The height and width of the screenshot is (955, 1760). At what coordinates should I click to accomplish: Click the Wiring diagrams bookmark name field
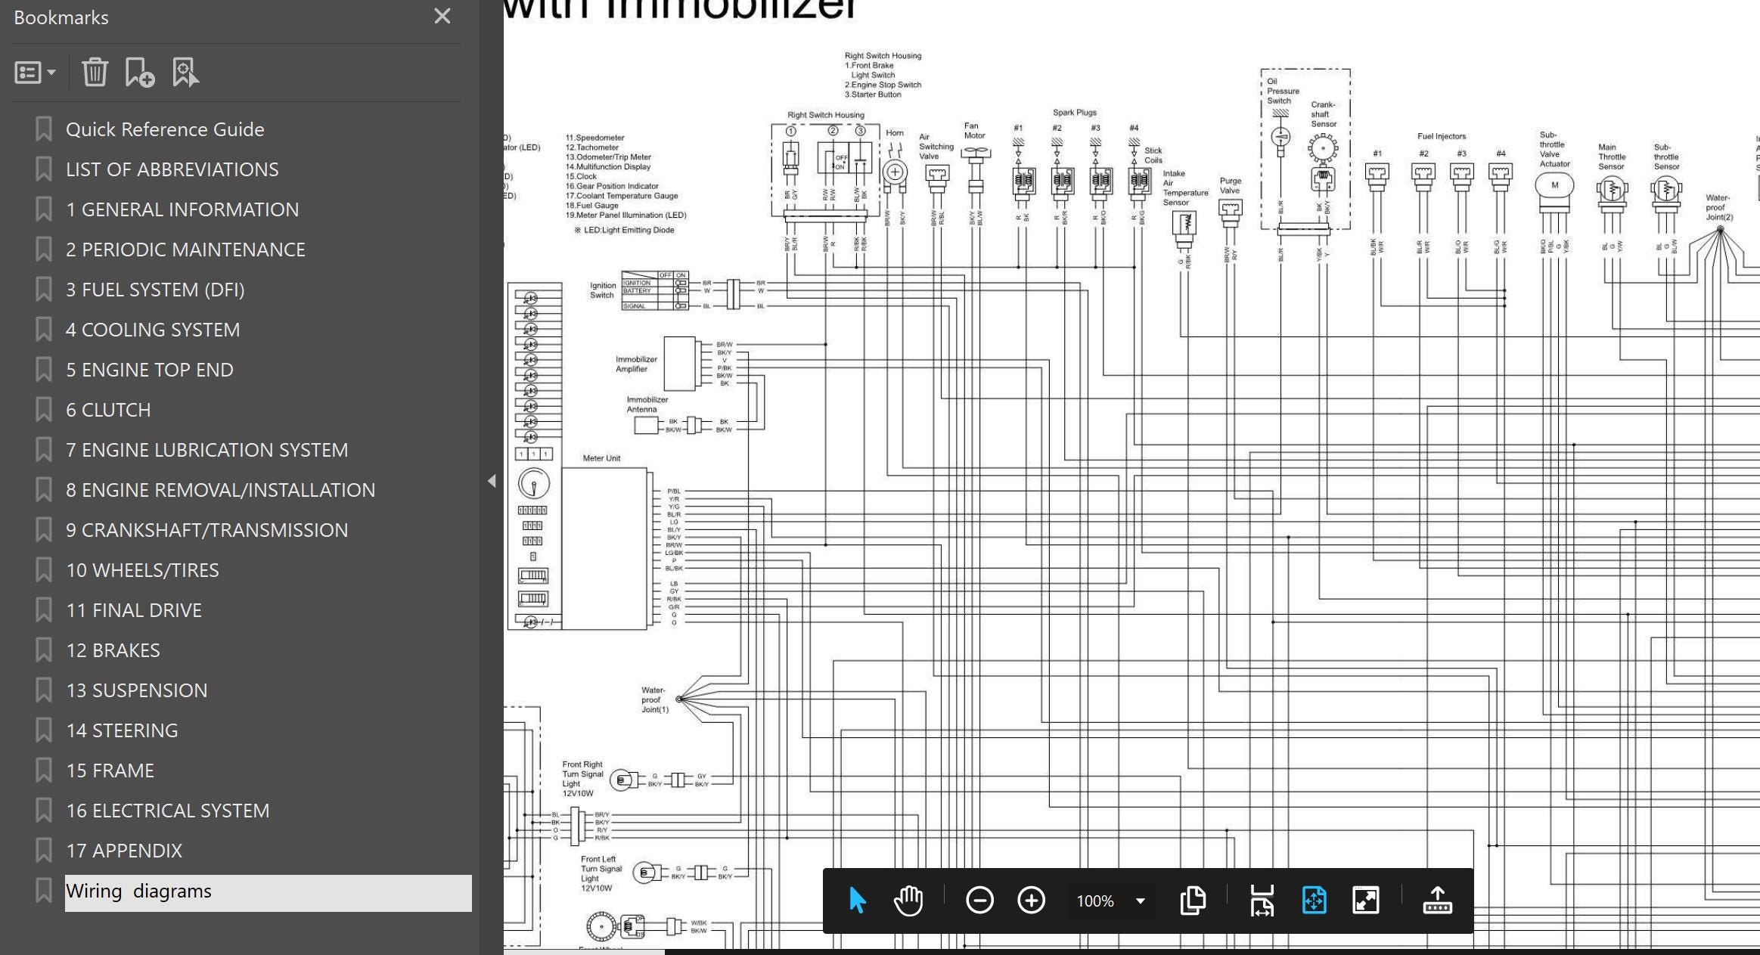(268, 893)
